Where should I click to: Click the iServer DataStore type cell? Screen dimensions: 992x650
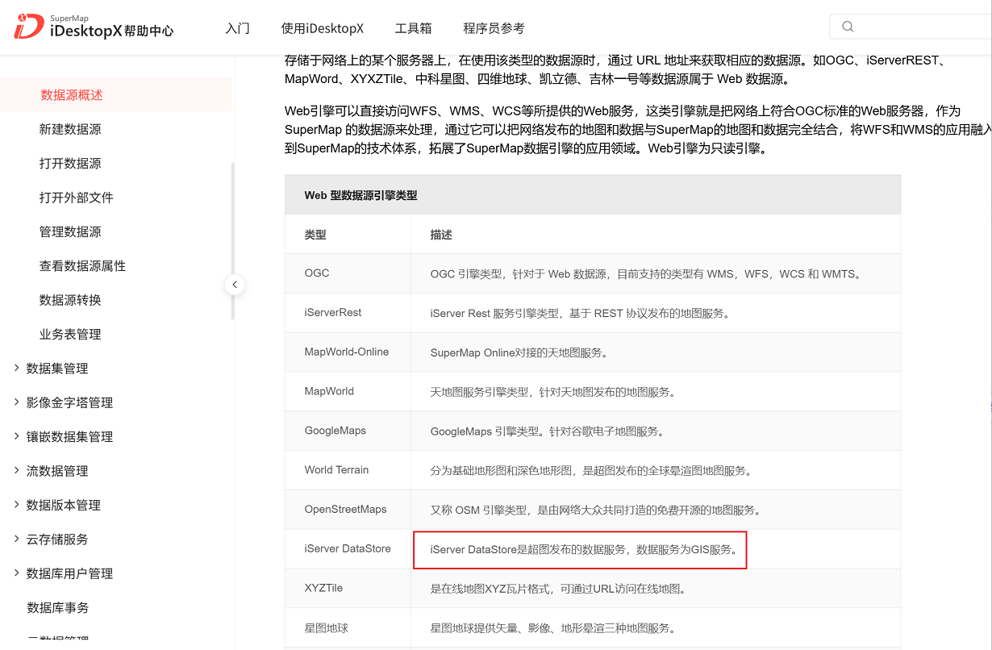[x=348, y=548]
